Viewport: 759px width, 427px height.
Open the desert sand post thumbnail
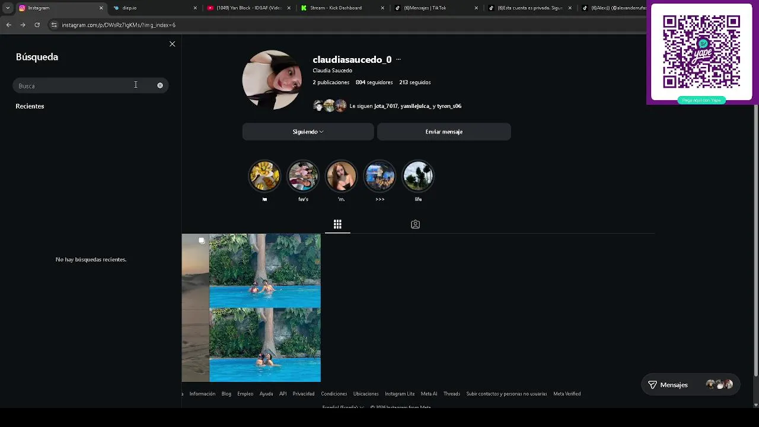tap(195, 308)
